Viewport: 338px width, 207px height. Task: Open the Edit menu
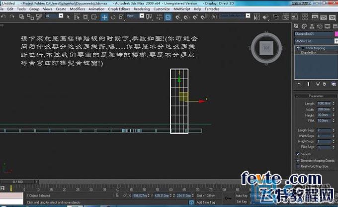[10, 9]
